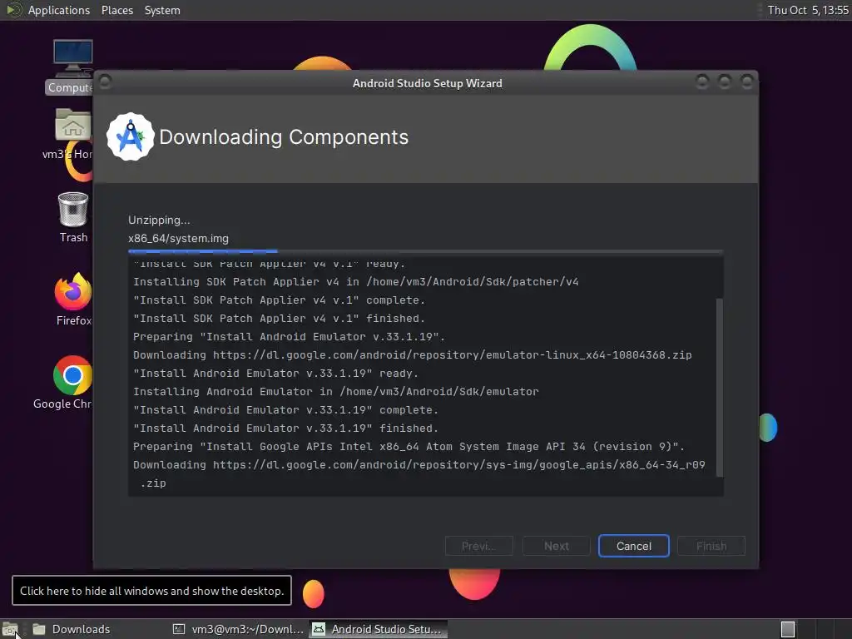The height and width of the screenshot is (639, 852).
Task: Click the log line with emulator-linux zip URL
Action: [x=413, y=354]
